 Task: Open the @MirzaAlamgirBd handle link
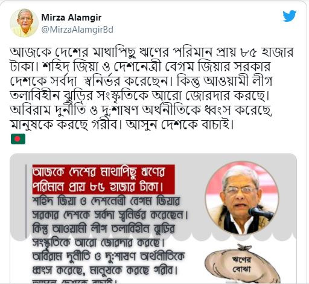pos(77,30)
